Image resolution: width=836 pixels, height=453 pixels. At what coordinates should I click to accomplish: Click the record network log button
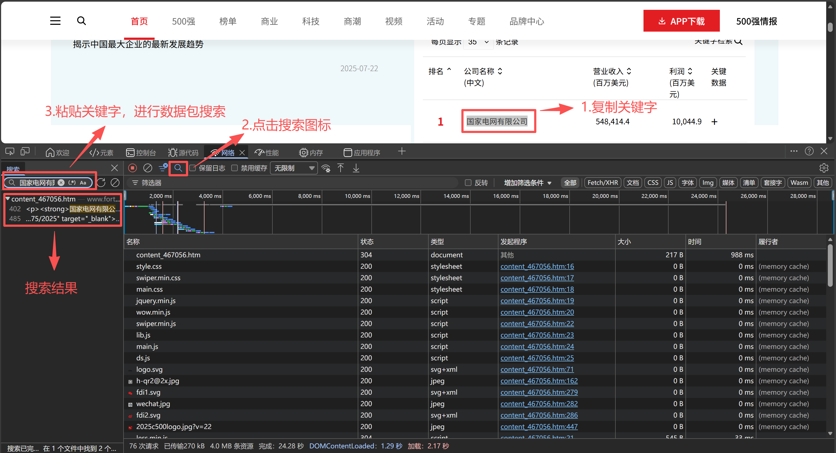point(133,168)
